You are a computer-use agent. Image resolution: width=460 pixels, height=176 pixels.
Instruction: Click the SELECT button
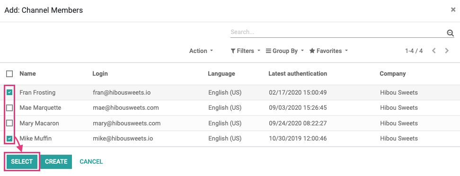click(22, 162)
